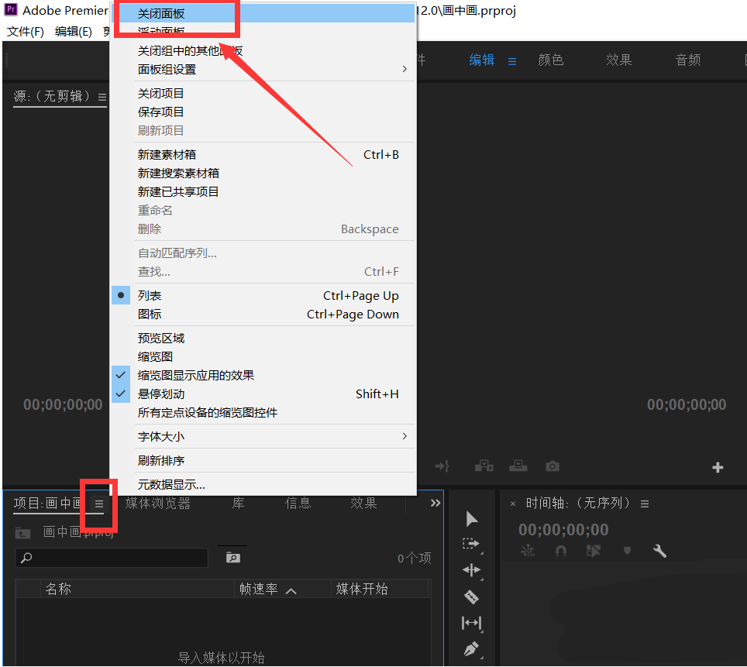The width and height of the screenshot is (747, 667).
Task: Toggle the 悬停划动 option
Action: pos(161,394)
